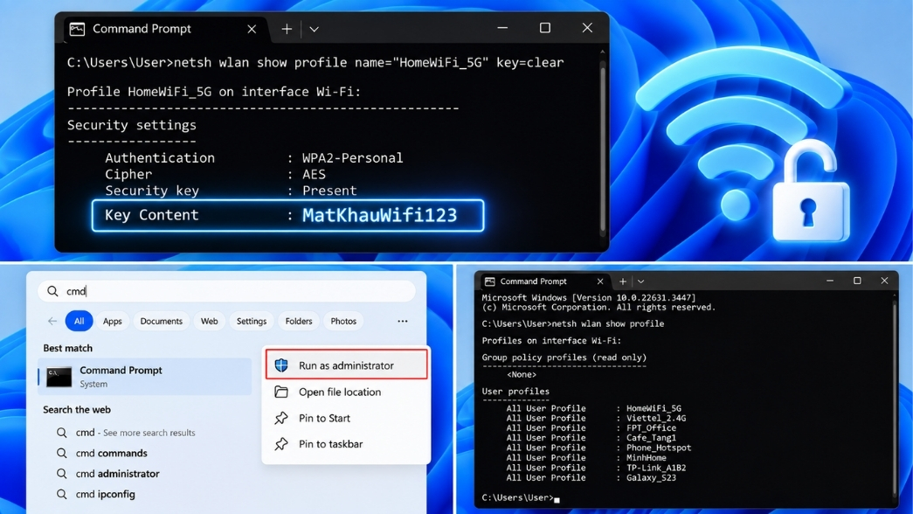
Task: Click the pin icon beside Pin to taskbar
Action: (x=281, y=444)
